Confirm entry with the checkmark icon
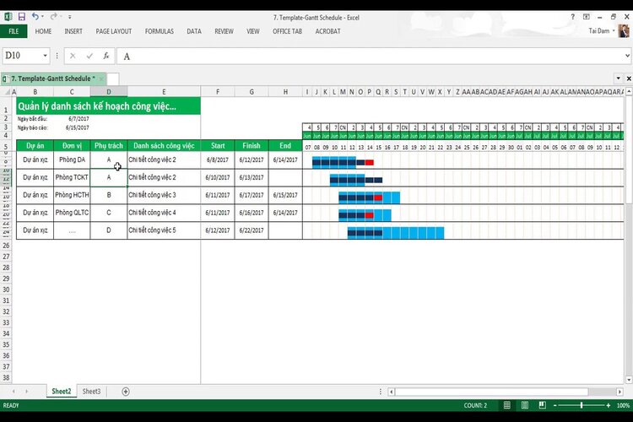 click(89, 56)
